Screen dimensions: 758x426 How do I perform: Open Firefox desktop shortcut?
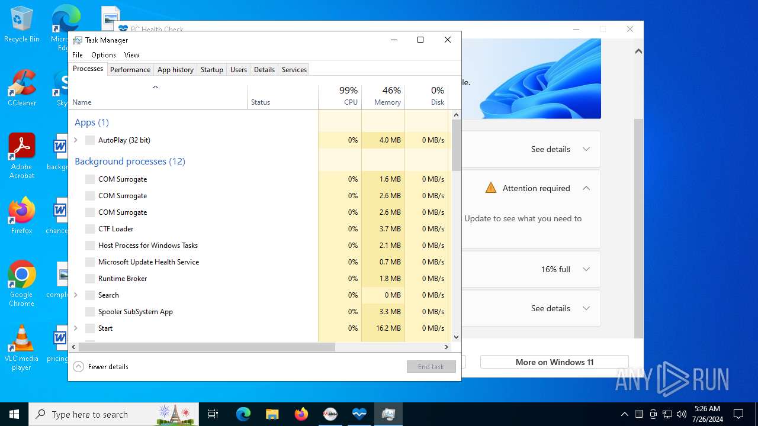click(x=22, y=216)
